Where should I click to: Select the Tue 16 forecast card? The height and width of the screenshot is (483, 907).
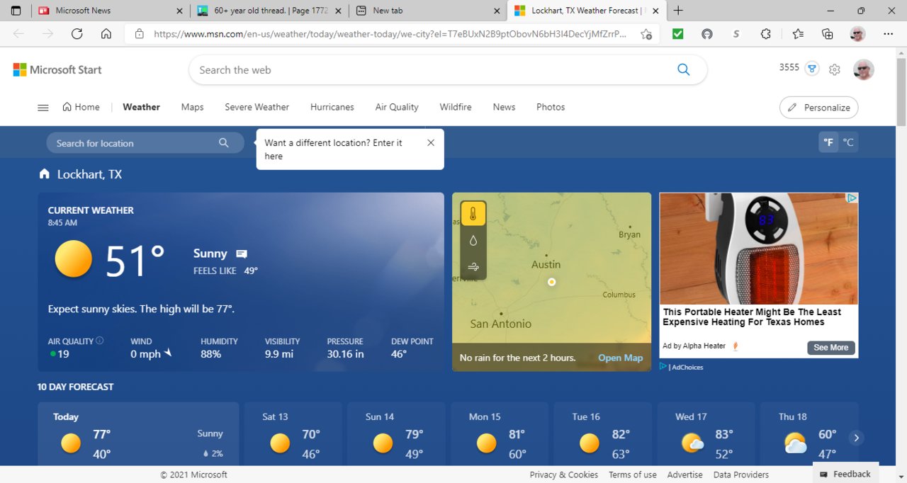tap(603, 434)
